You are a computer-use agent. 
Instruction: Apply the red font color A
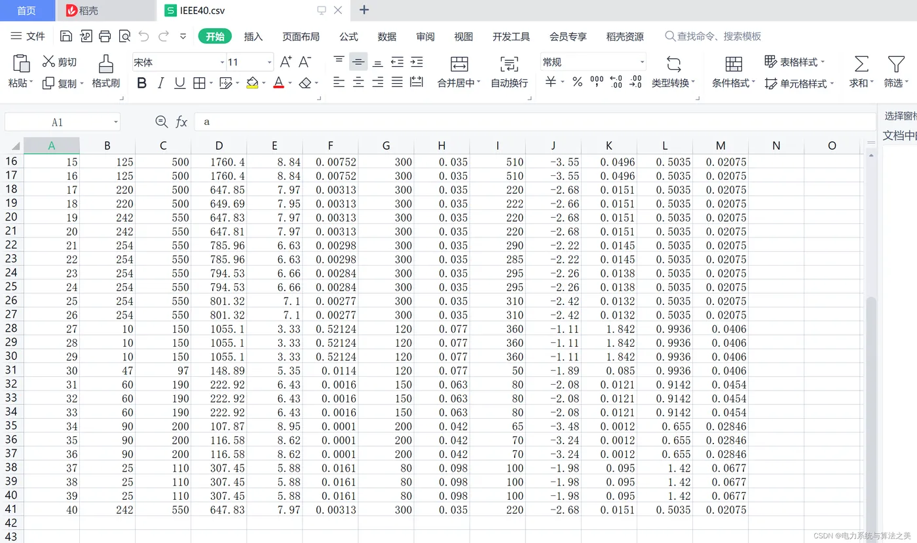pyautogui.click(x=278, y=83)
